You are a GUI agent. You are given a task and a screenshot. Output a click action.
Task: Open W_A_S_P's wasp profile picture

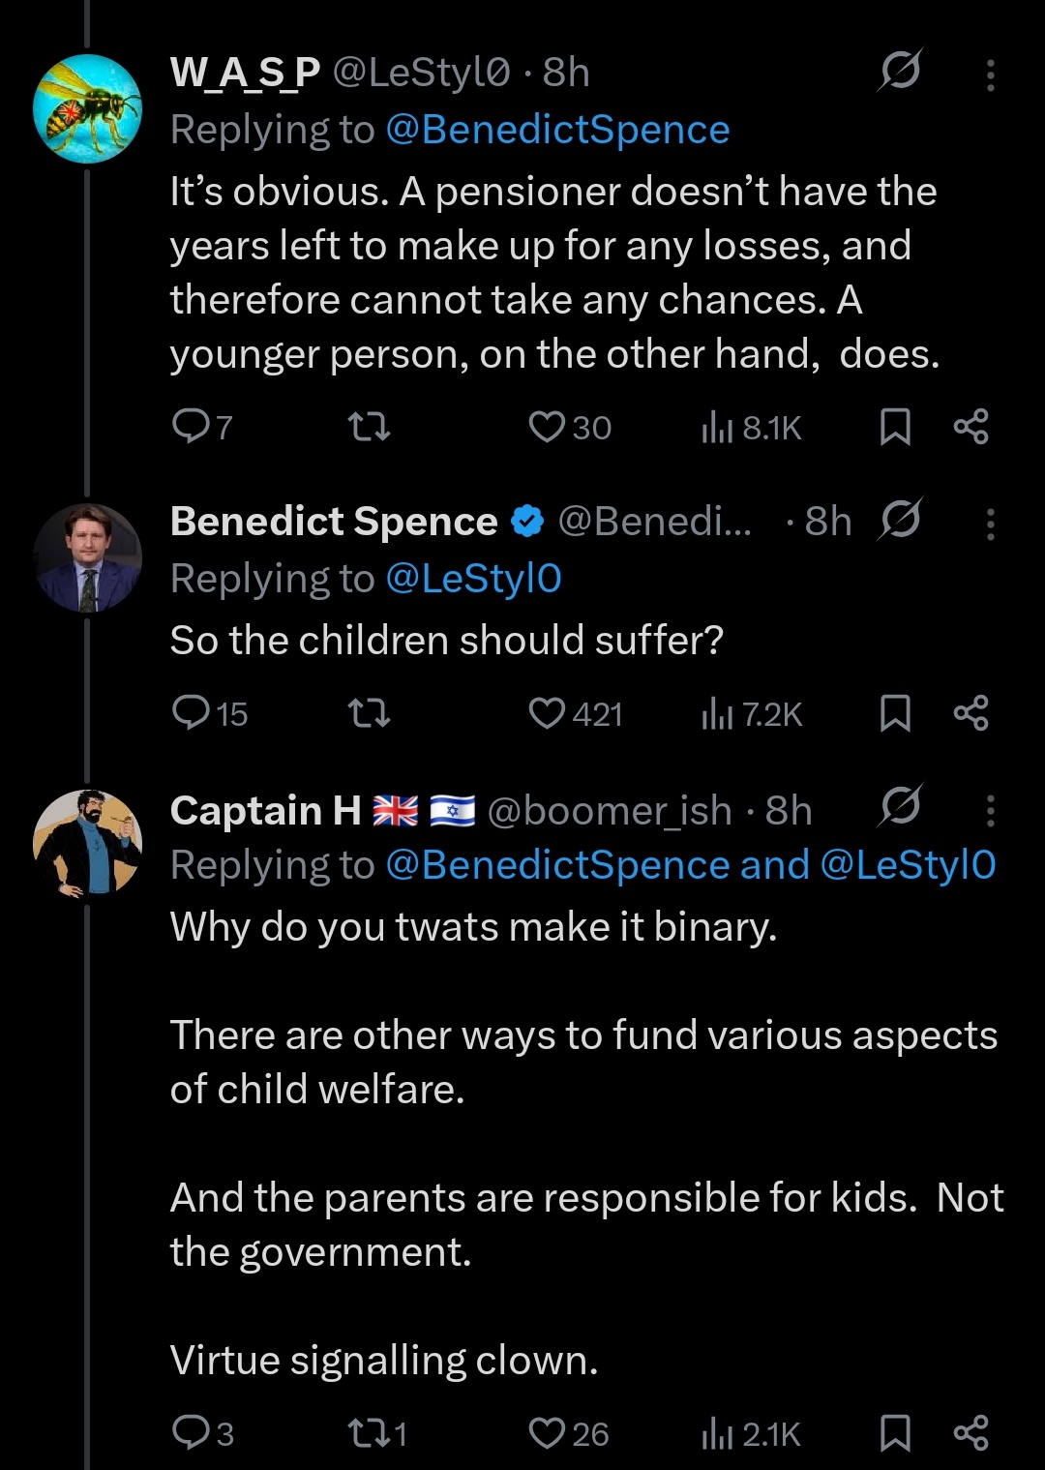point(87,108)
